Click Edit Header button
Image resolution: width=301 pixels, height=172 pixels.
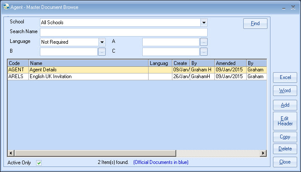pyautogui.click(x=285, y=121)
